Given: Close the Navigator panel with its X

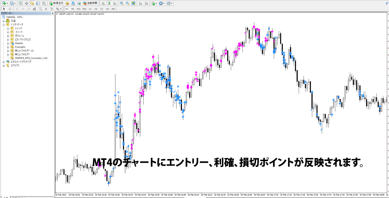Looking at the screenshot, I should click(53, 13).
